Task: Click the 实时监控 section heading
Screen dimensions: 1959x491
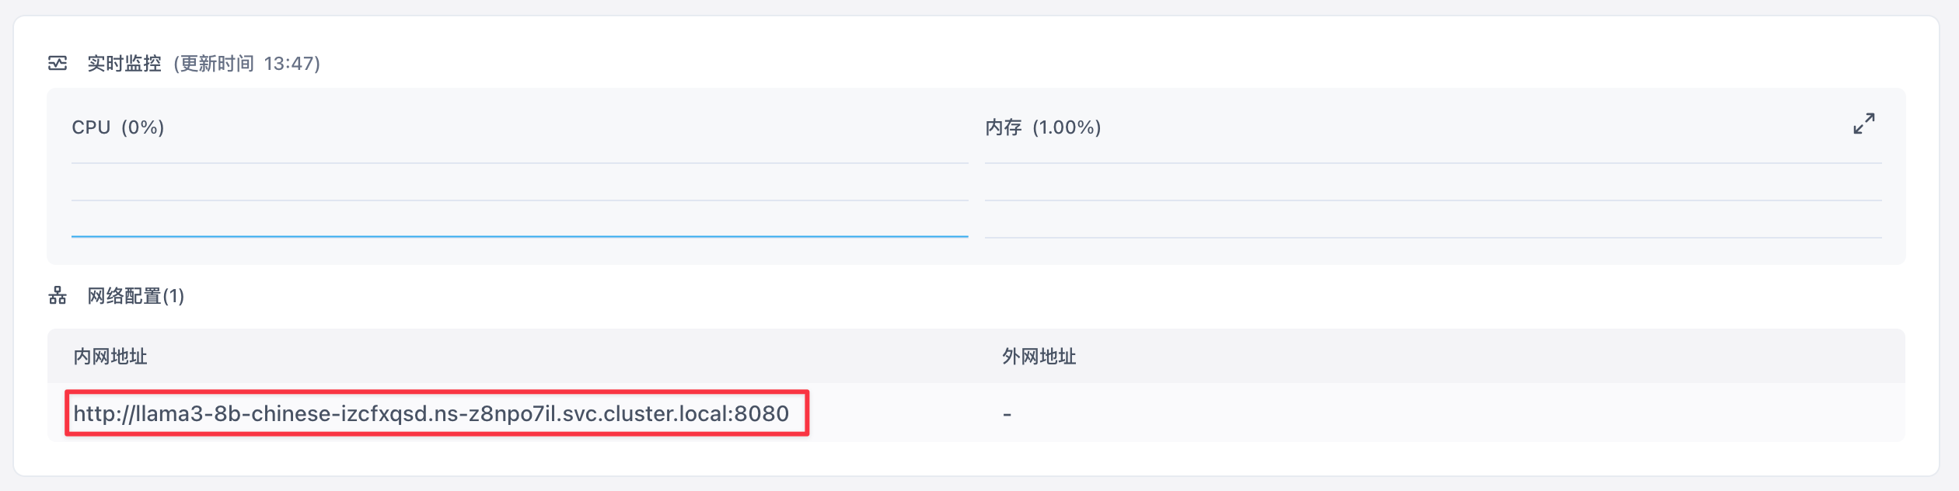Action: click(x=124, y=63)
